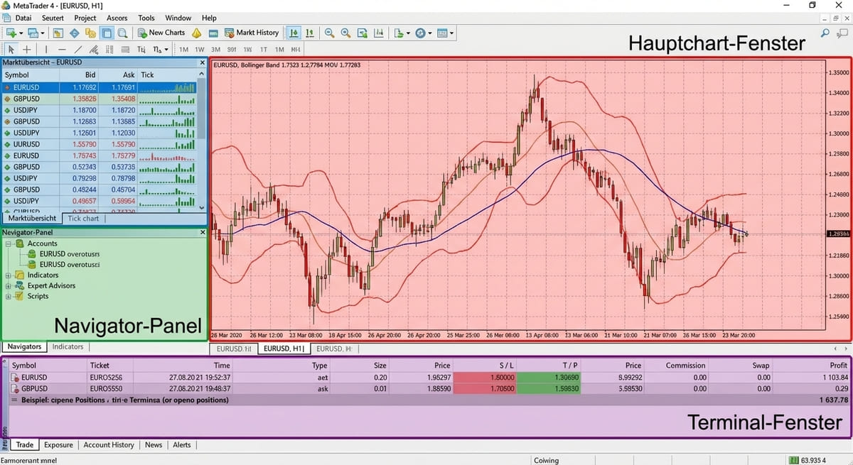Select the vertical line drawing tool
This screenshot has width=853, height=465.
click(46, 49)
